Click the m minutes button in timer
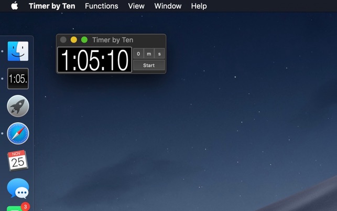 tap(149, 54)
